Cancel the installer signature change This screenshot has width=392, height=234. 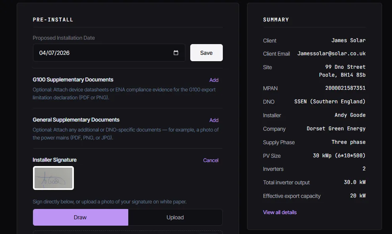point(210,160)
